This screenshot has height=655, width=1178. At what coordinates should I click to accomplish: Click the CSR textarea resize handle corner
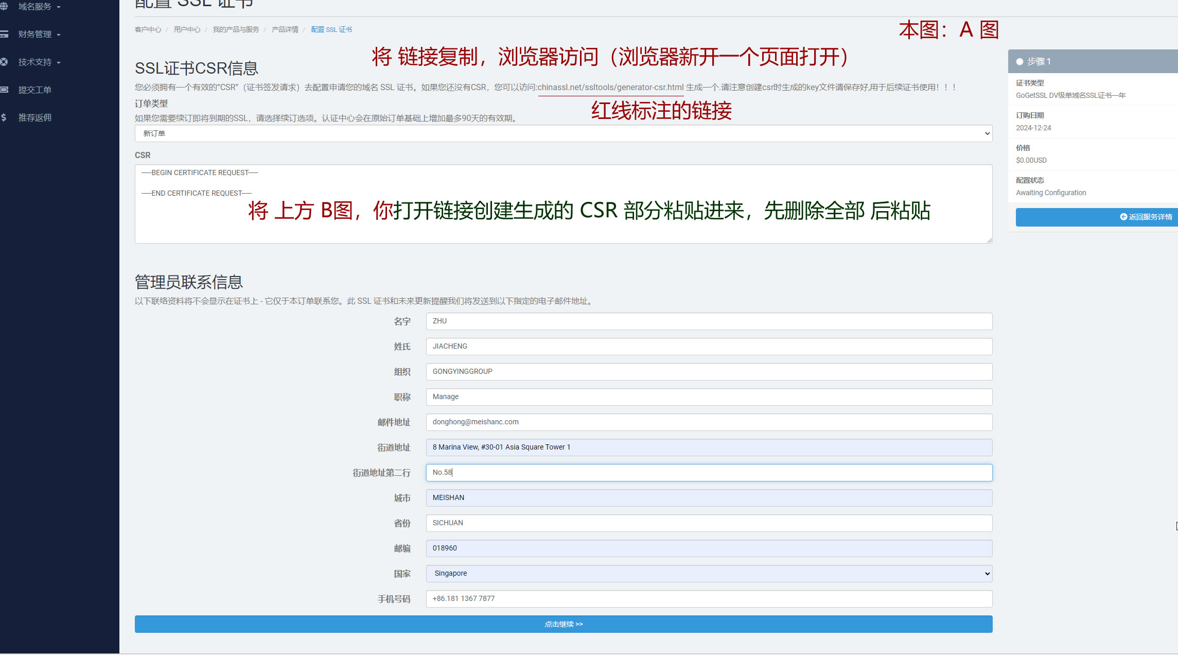989,240
